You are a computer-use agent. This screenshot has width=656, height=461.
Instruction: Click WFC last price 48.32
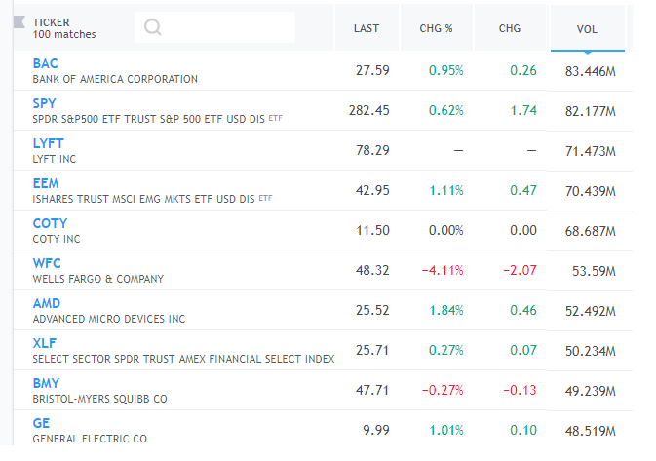372,270
